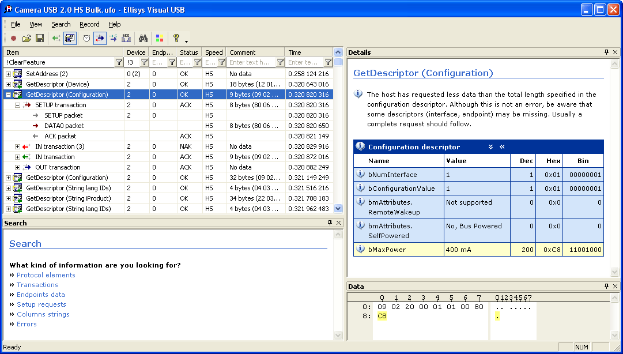623x354 pixels.
Task: Click the clock icon in toolbar
Action: click(86, 39)
